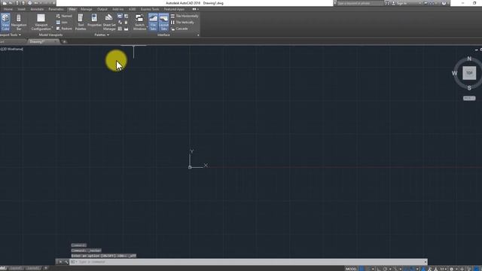Open the Home ribbon tab
This screenshot has height=271, width=482.
pyautogui.click(x=8, y=9)
